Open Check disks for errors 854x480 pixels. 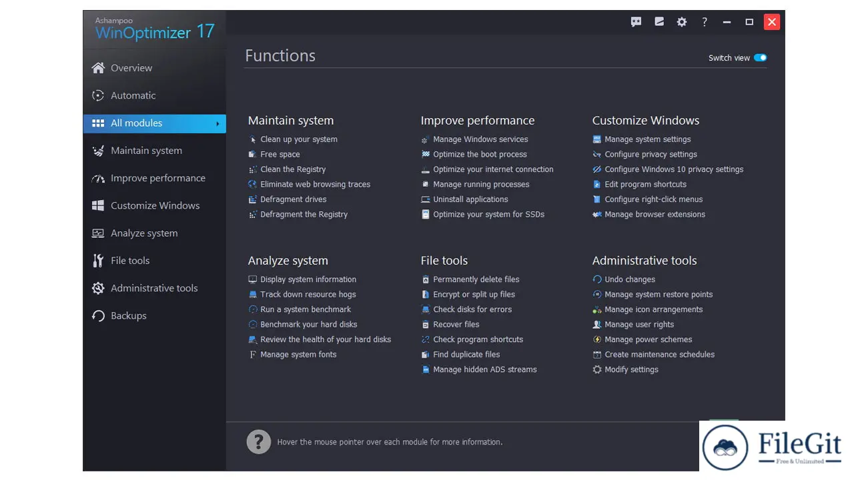tap(472, 309)
